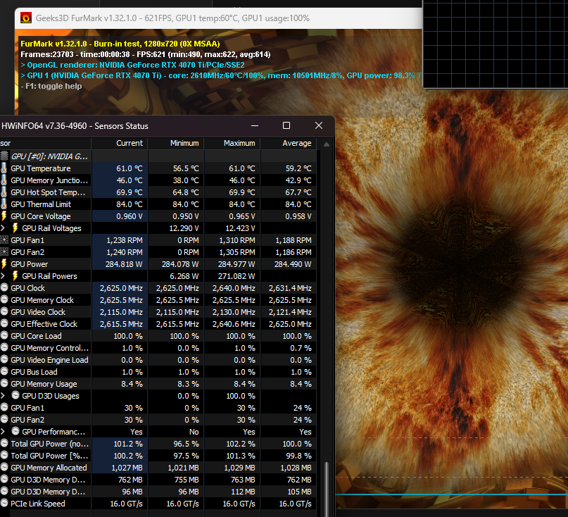Viewport: 568px width, 517px height.
Task: Select the GPU Thermal Limit row label
Action: (41, 204)
